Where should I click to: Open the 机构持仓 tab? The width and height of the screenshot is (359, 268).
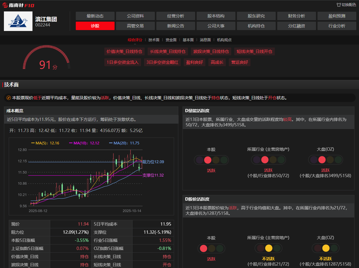(x=256, y=26)
